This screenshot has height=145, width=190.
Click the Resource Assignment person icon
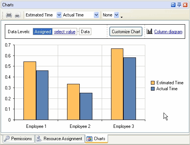39,139
